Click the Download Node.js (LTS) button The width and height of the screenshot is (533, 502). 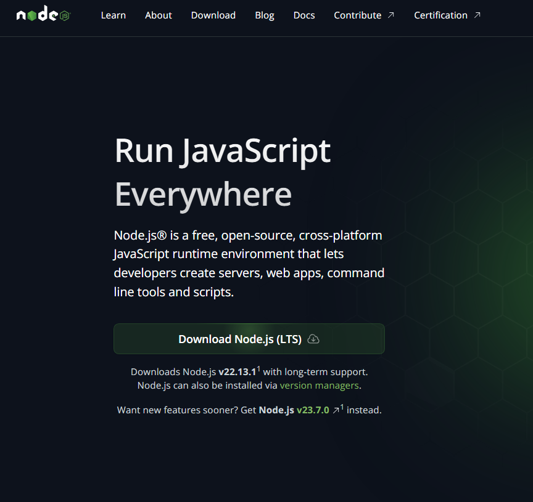249,339
